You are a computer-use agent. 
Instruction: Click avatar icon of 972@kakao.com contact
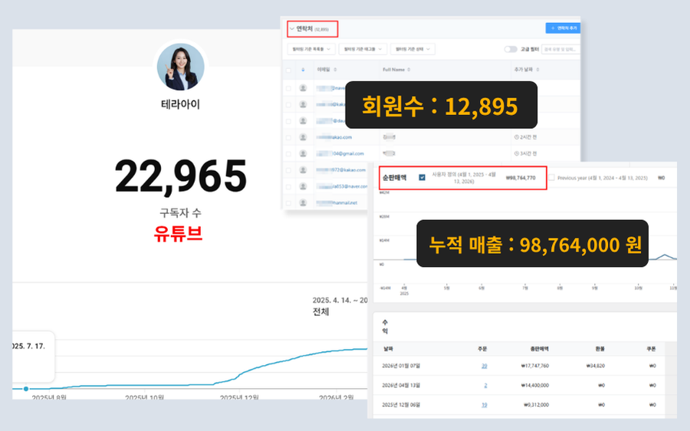(x=303, y=170)
